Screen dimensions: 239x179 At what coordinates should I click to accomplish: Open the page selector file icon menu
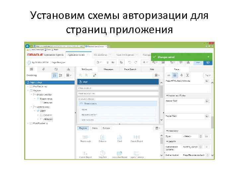click(99, 62)
